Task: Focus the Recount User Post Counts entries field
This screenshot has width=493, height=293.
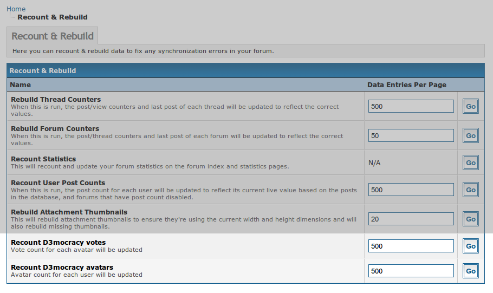Action: (x=411, y=190)
